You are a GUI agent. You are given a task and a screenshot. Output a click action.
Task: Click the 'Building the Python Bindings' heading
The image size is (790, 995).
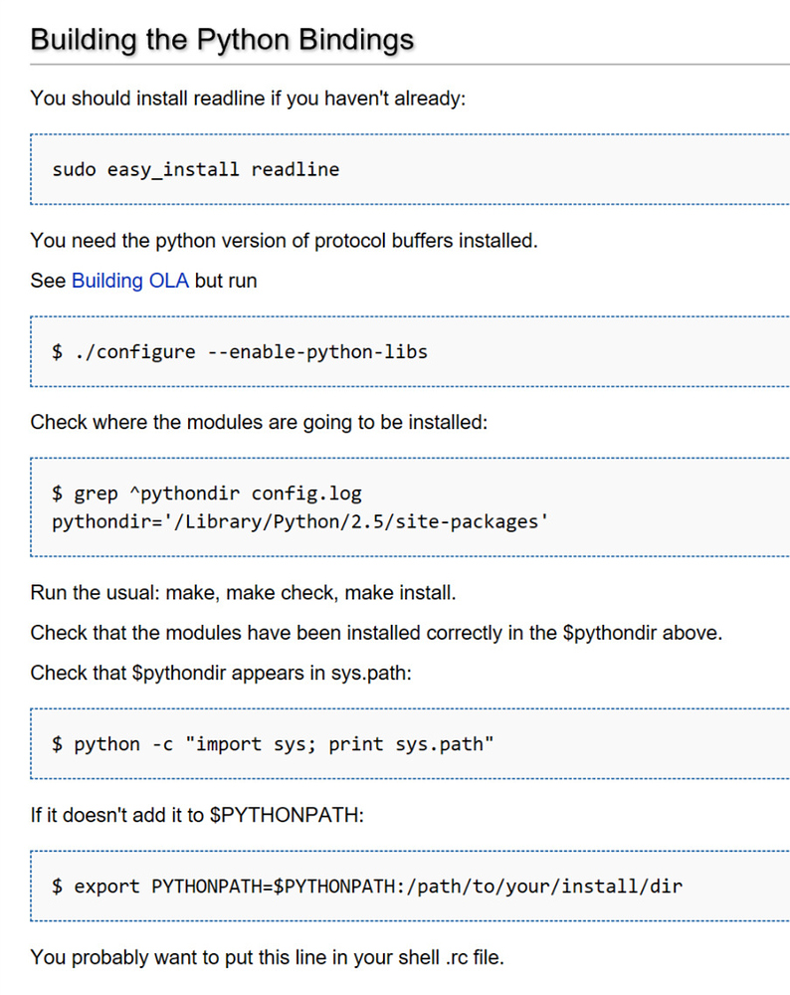[222, 39]
